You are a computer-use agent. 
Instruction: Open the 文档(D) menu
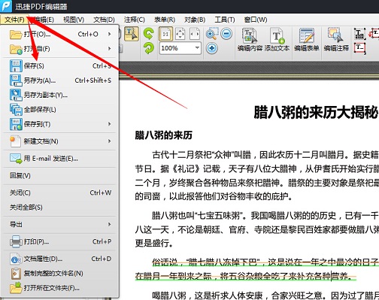coord(104,20)
